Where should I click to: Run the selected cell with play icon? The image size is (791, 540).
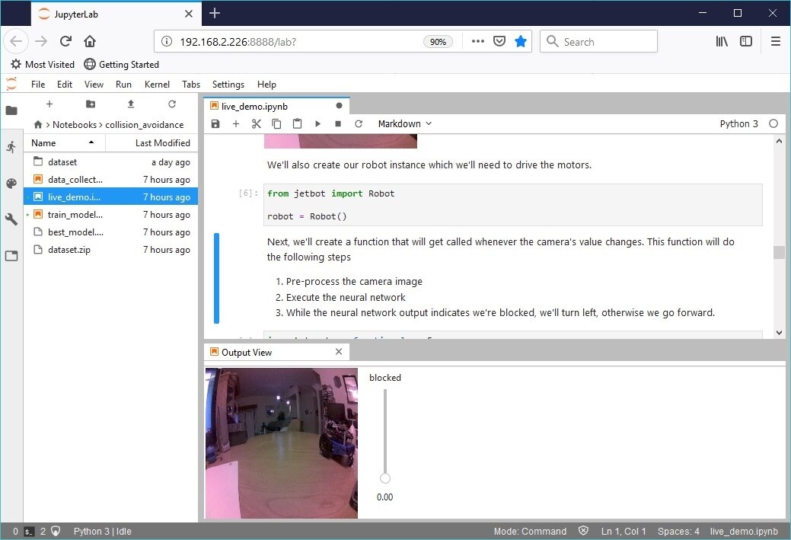(x=318, y=124)
